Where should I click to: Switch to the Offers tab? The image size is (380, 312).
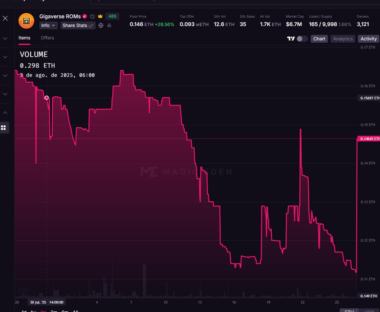[x=47, y=38]
